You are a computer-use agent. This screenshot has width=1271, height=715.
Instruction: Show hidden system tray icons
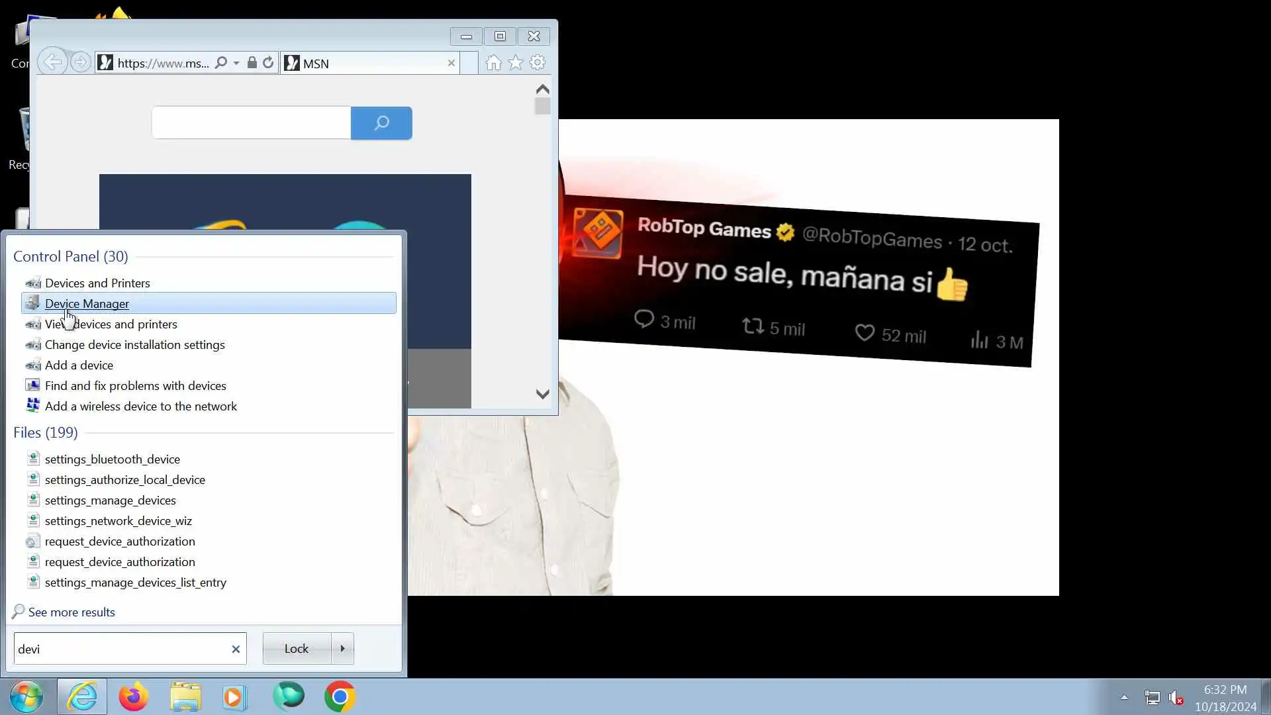[1124, 697]
